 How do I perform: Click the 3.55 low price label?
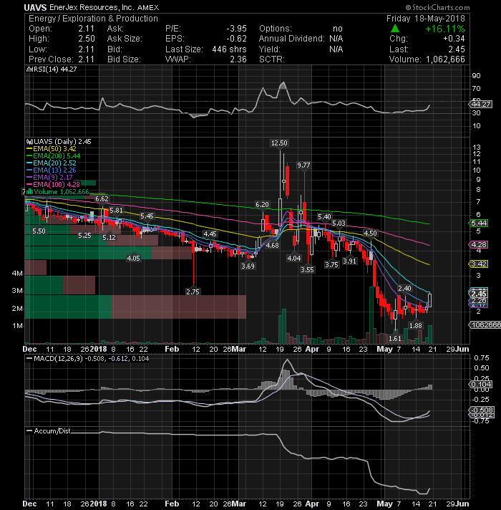click(307, 270)
